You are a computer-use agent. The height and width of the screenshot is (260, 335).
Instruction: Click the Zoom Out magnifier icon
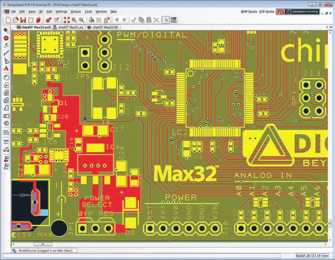[82, 20]
